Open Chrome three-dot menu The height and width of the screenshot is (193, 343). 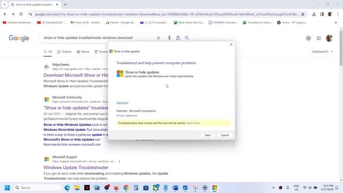click(338, 14)
